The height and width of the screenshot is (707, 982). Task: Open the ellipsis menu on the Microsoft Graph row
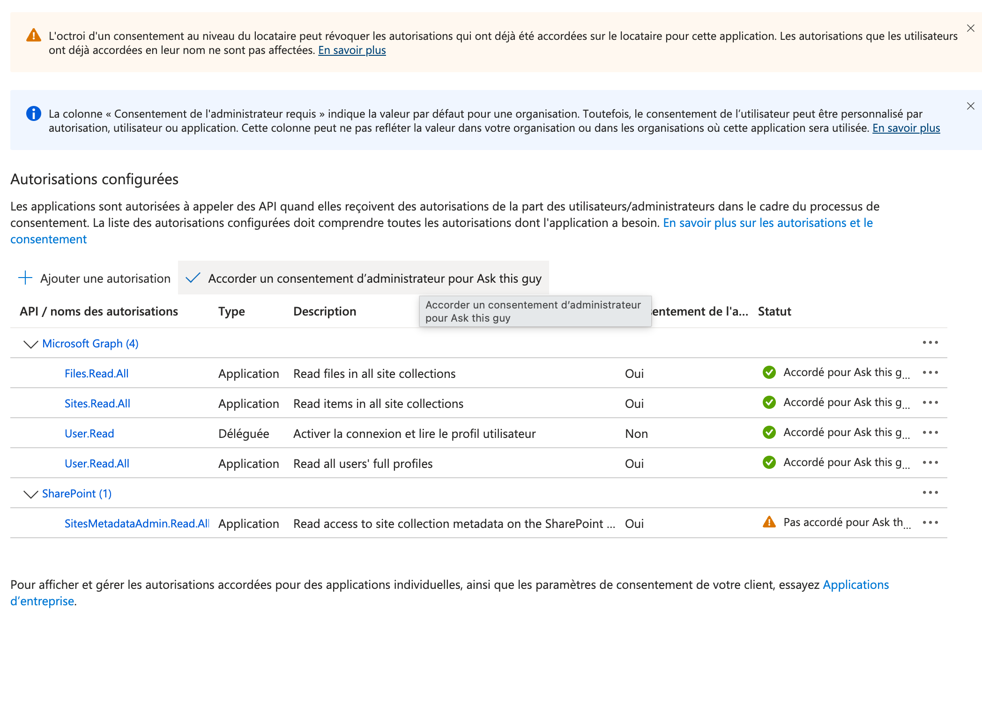pos(930,343)
